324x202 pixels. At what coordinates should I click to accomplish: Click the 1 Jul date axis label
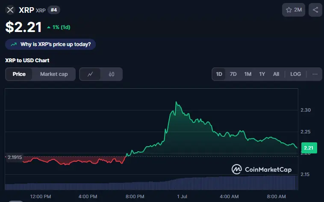click(182, 196)
